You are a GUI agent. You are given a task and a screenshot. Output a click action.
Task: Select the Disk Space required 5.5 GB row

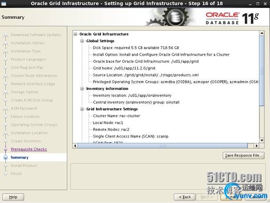pos(136,48)
